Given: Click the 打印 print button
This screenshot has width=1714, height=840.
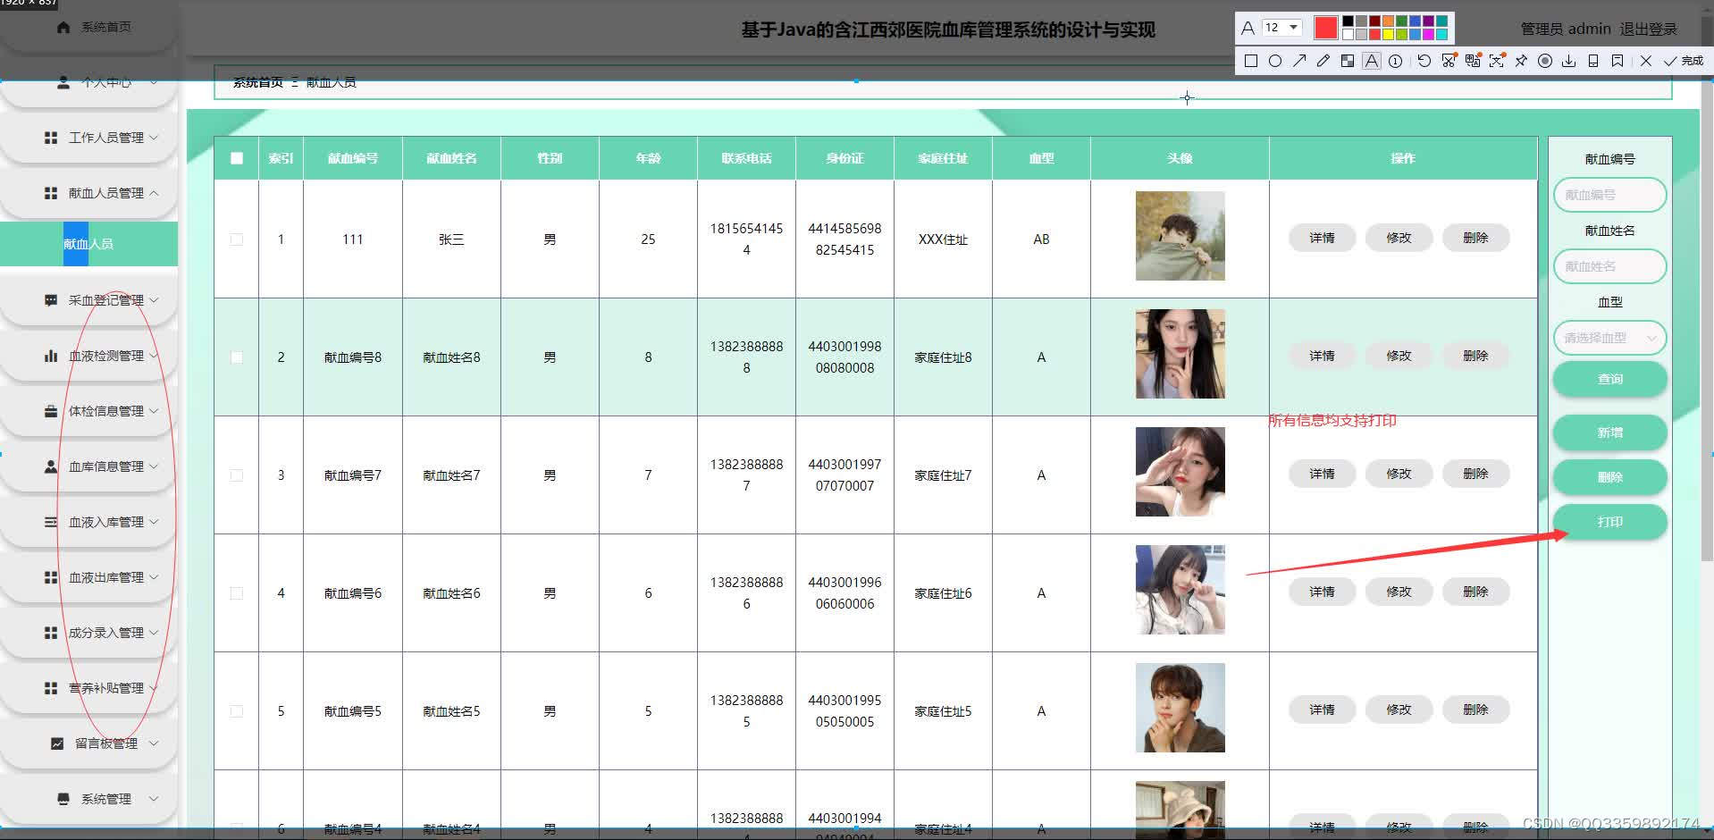Looking at the screenshot, I should [1609, 522].
